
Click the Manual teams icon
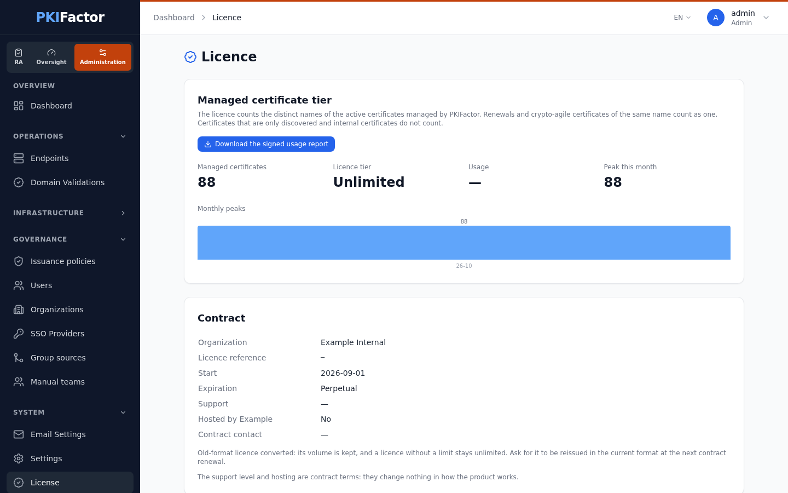pyautogui.click(x=19, y=382)
